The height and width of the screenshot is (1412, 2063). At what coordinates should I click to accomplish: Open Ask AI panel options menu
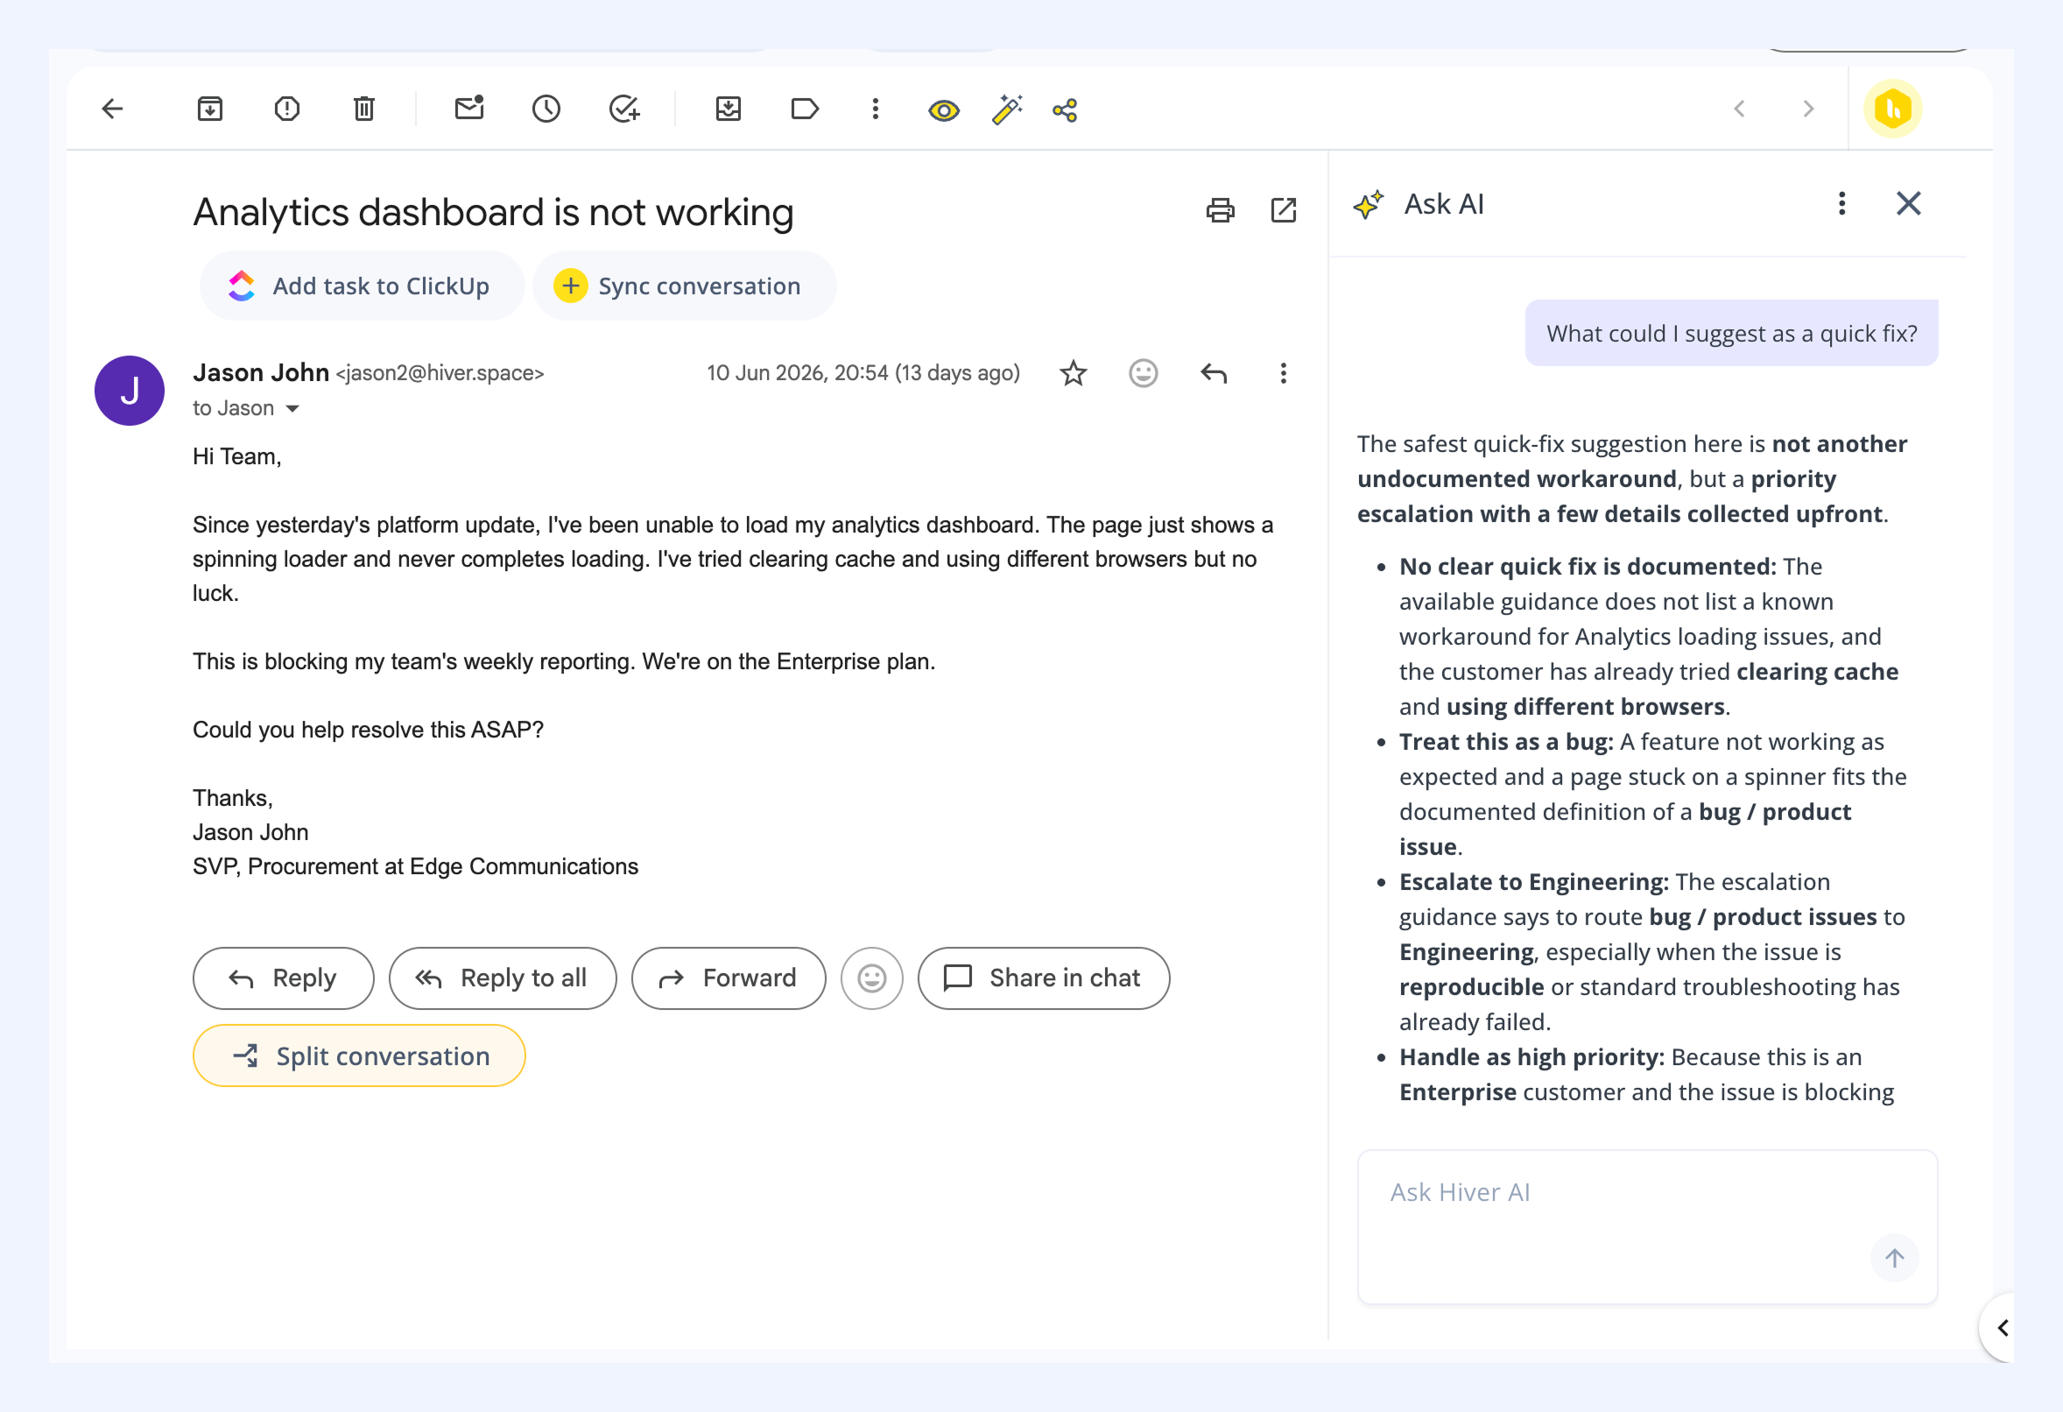[x=1842, y=204]
